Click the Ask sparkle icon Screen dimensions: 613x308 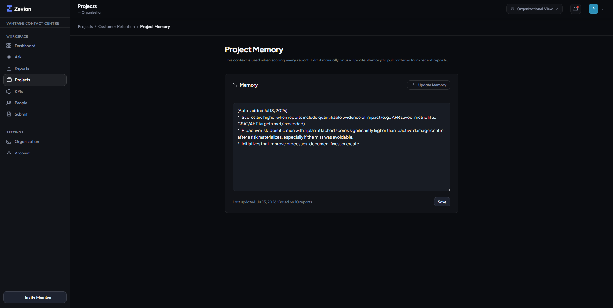tap(9, 57)
